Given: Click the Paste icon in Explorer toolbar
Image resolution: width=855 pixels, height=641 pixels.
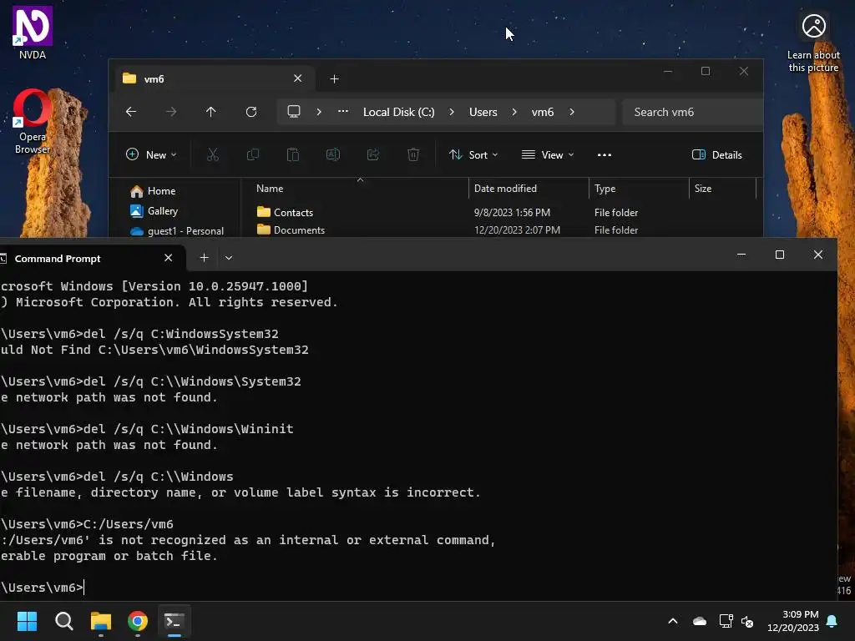Looking at the screenshot, I should 293,154.
